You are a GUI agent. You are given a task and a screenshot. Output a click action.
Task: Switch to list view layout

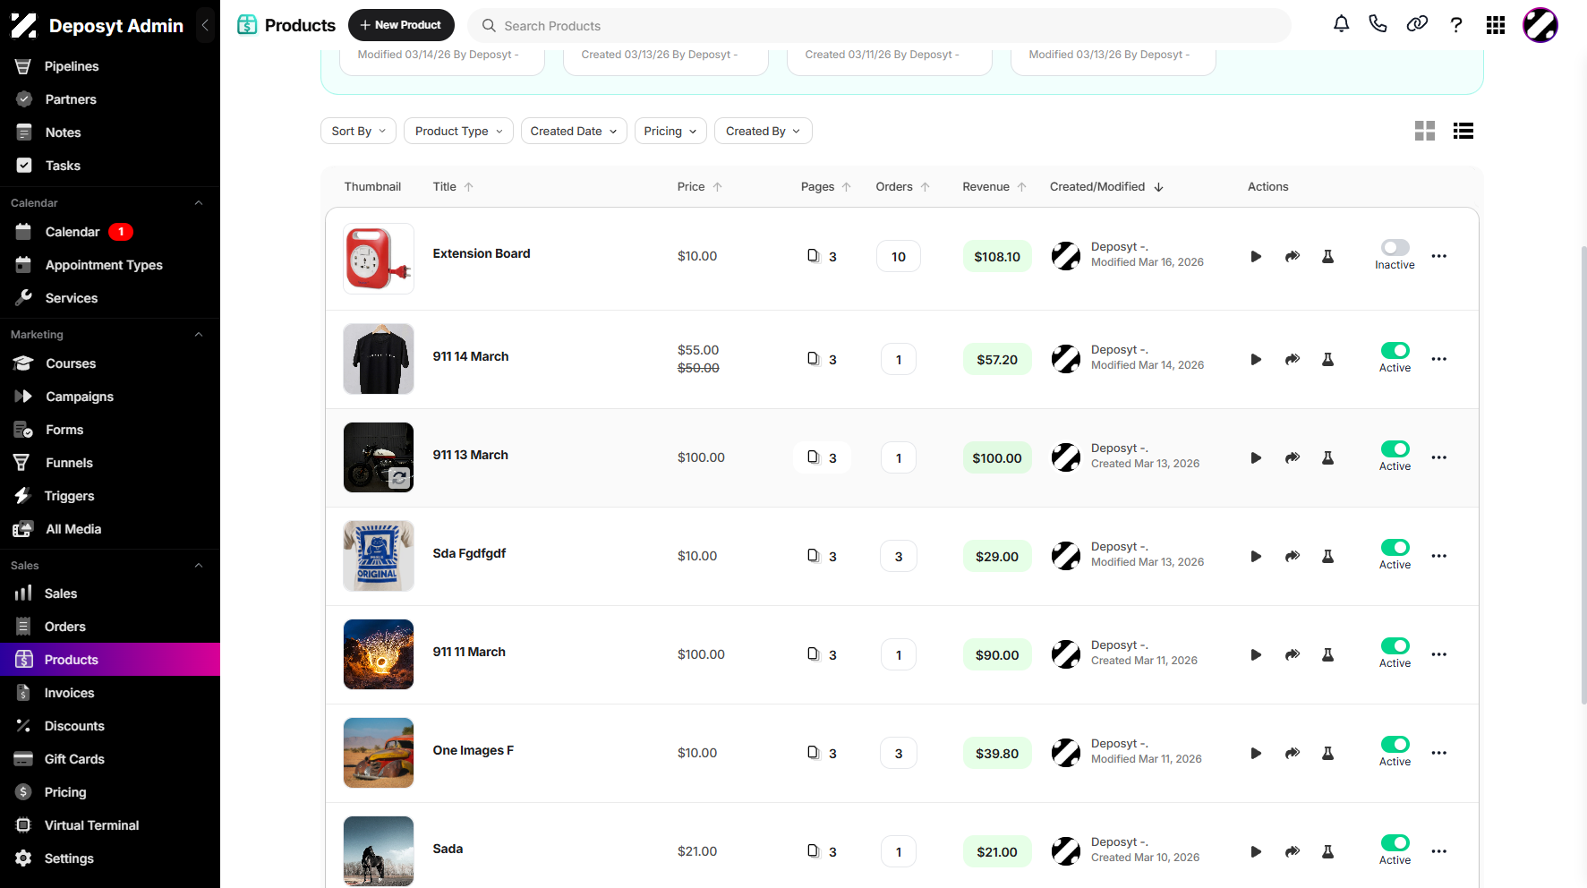point(1463,131)
